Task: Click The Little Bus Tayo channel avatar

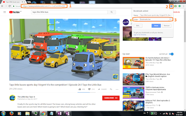Action: 12,98
